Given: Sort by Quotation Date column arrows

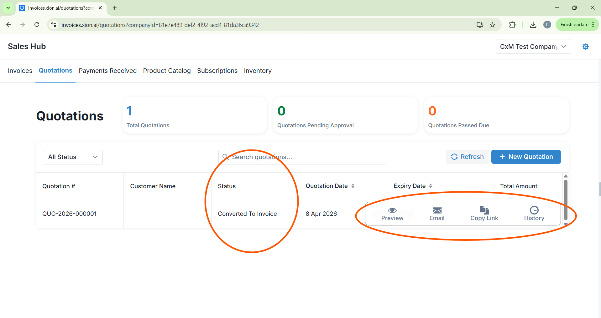Looking at the screenshot, I should tap(353, 186).
